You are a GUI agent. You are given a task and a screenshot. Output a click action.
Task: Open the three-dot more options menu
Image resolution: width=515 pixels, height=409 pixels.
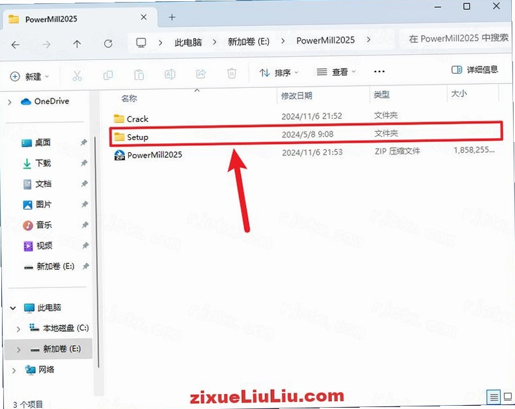(x=380, y=71)
